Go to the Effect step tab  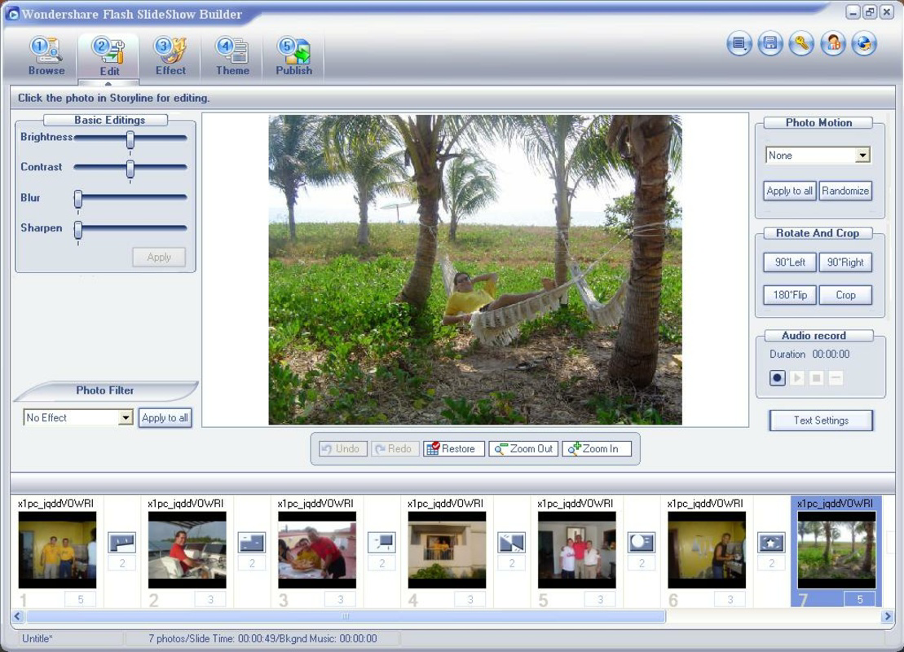(x=170, y=56)
